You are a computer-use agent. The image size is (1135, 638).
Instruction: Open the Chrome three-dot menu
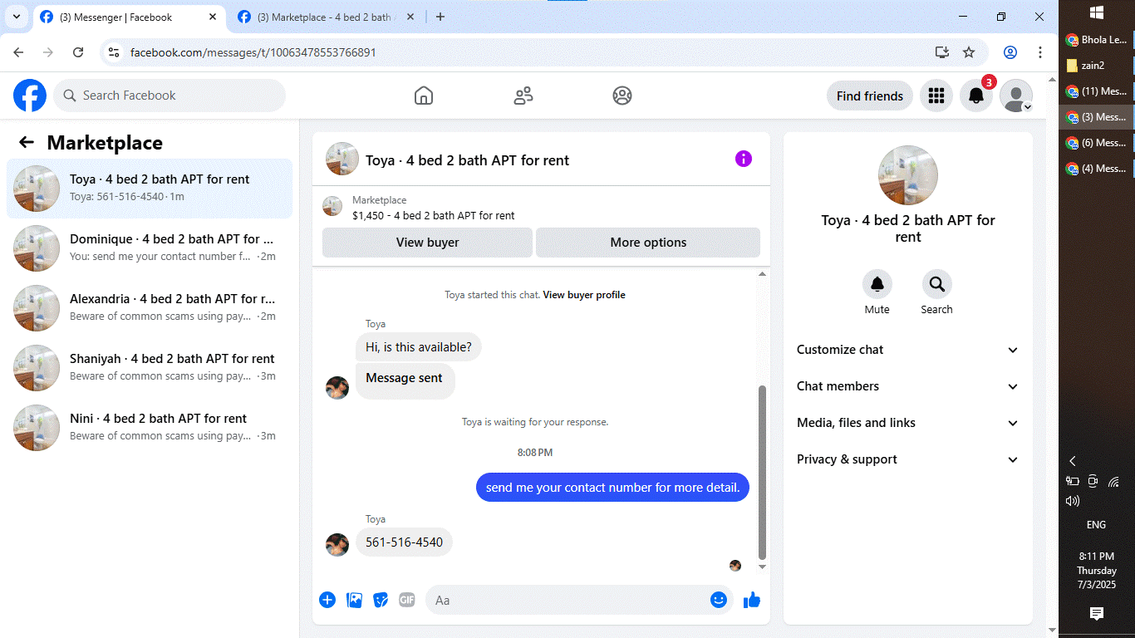point(1040,52)
